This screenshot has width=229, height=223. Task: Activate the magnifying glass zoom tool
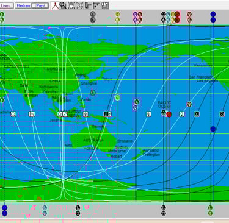pyautogui.click(x=63, y=5)
